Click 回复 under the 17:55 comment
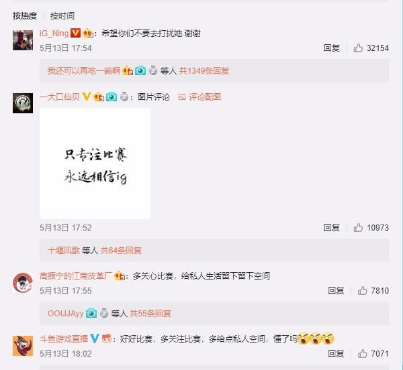Screen dimensions: 403x370 coord(336,290)
